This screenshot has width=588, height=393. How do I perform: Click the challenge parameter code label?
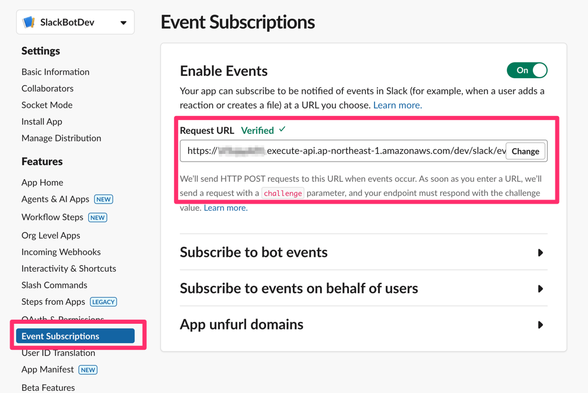click(x=283, y=193)
